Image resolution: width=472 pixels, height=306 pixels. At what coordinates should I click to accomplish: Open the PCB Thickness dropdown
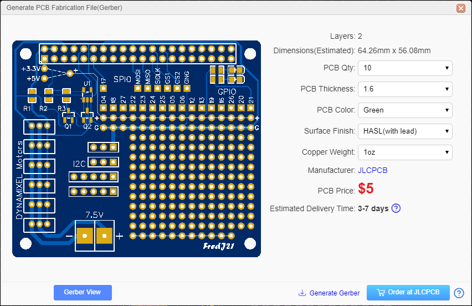(x=405, y=89)
